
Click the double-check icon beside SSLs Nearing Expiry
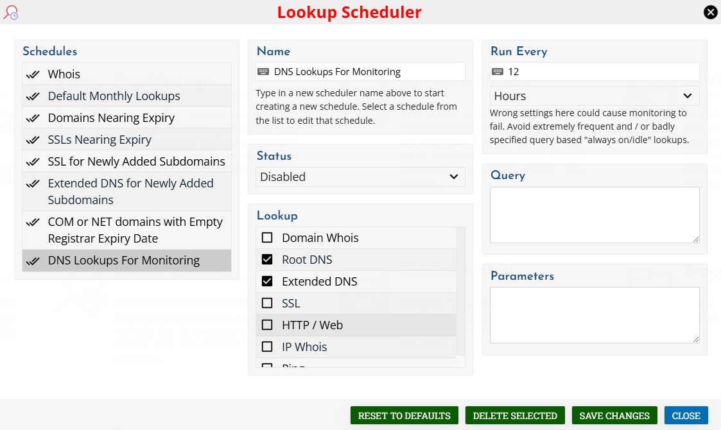(x=33, y=140)
